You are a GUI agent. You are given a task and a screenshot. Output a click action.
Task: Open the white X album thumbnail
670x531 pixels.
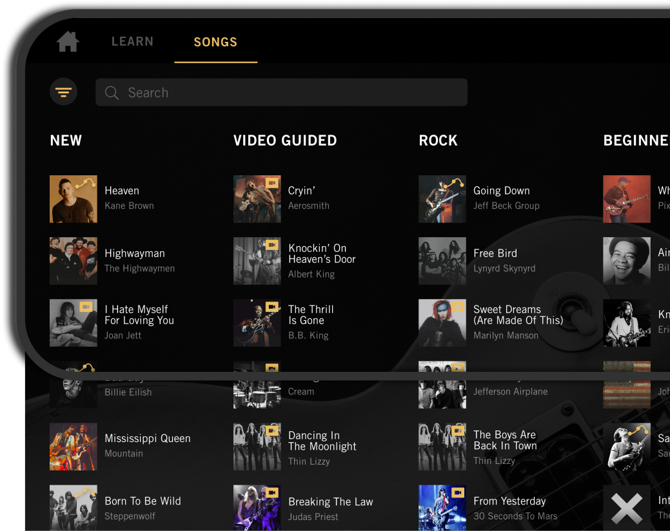click(x=627, y=508)
